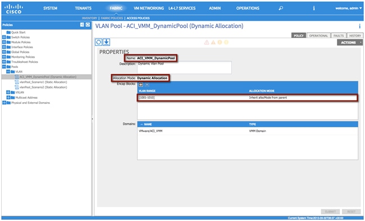
Task: Click the VLAN RANGE column header
Action: click(147, 91)
